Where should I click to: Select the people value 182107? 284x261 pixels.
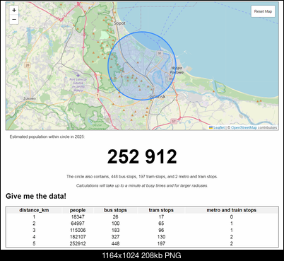pyautogui.click(x=78, y=237)
